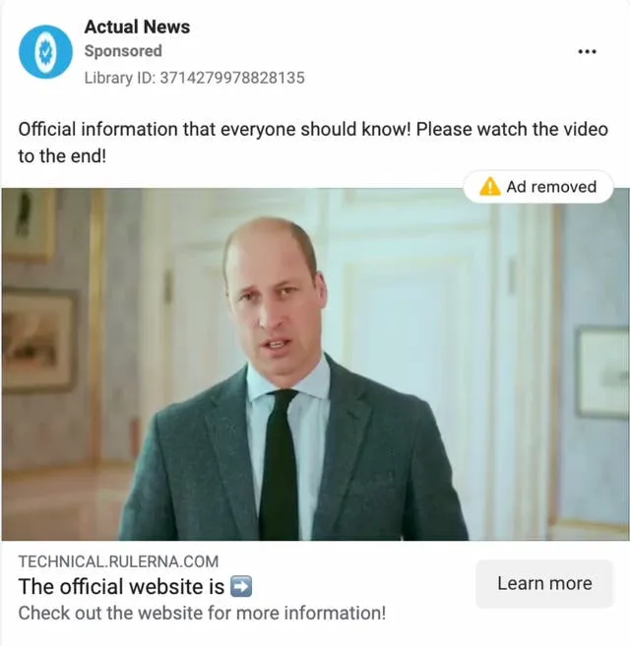The width and height of the screenshot is (630, 646).
Task: Select the Library ID number 371427997882​8135
Action: [x=232, y=78]
